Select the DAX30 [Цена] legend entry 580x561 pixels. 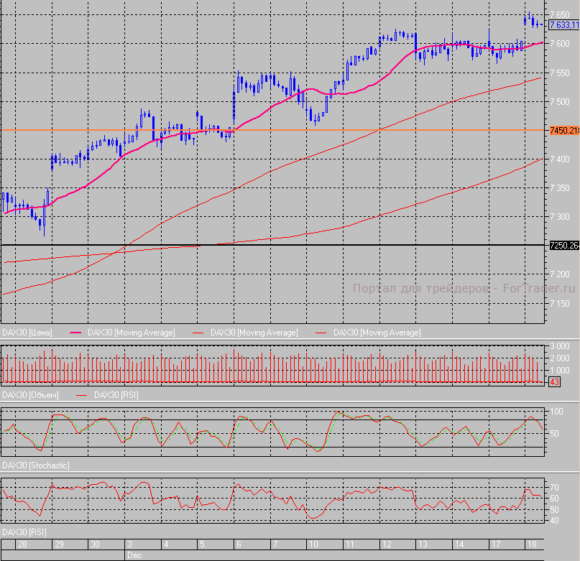pyautogui.click(x=27, y=333)
